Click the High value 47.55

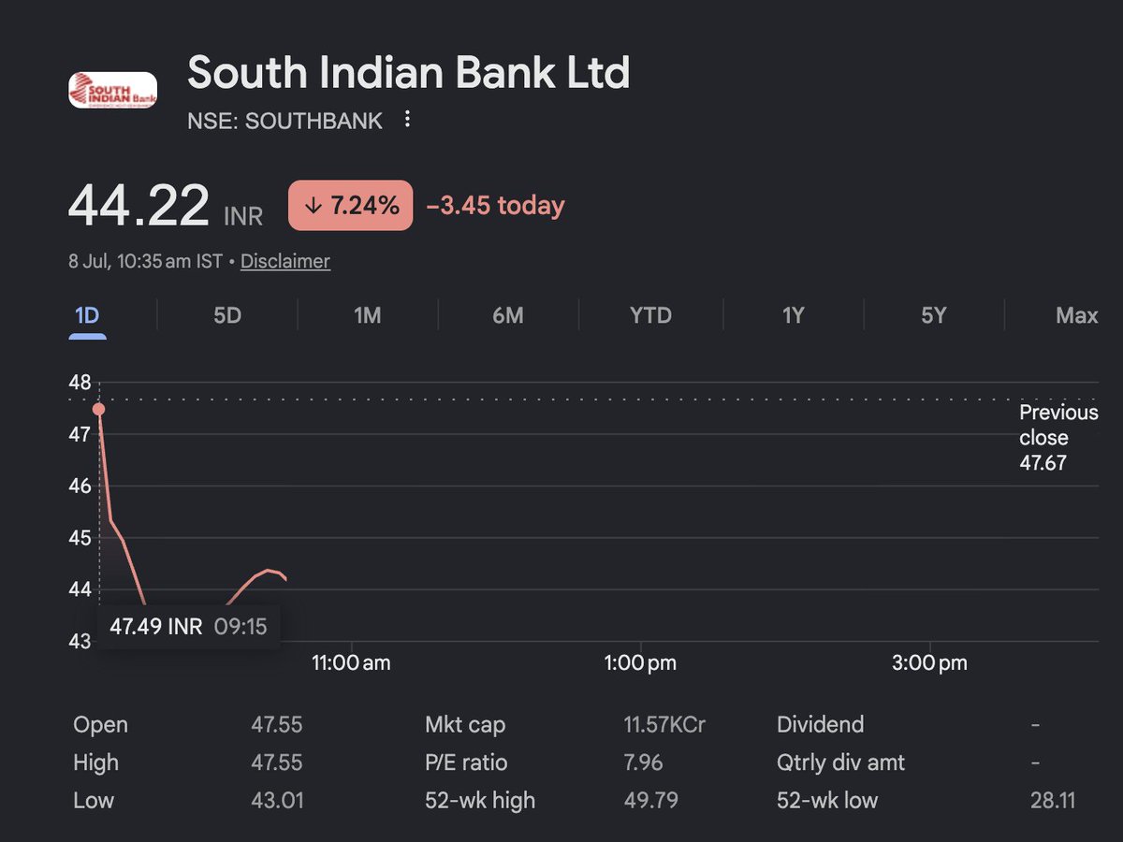(x=277, y=762)
